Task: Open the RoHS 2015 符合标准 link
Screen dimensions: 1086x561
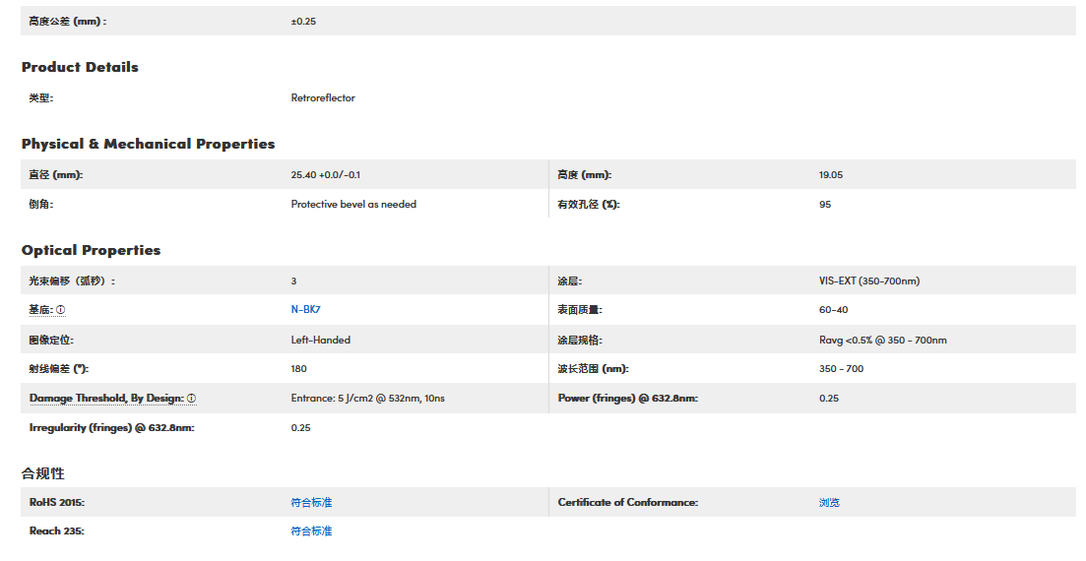Action: coord(311,503)
